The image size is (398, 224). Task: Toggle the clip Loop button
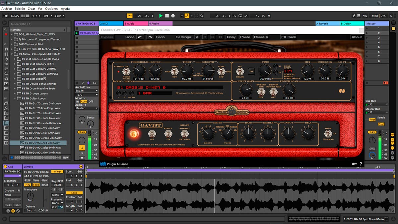click(x=74, y=193)
